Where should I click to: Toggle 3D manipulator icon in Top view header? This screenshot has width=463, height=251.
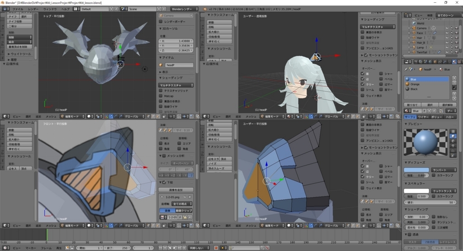(x=107, y=116)
